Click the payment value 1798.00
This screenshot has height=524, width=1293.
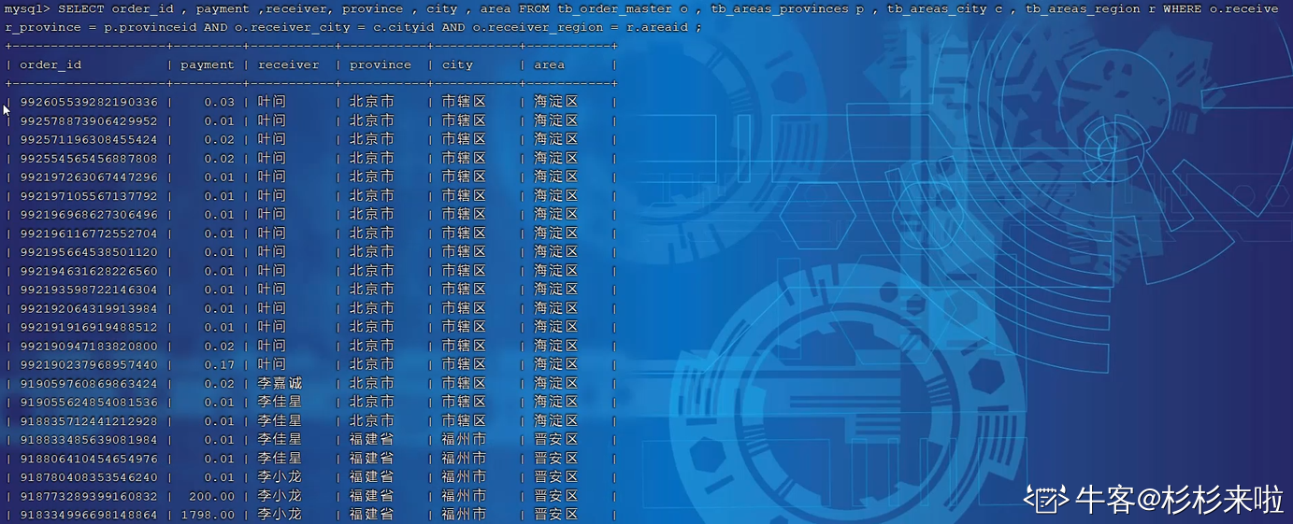[208, 515]
